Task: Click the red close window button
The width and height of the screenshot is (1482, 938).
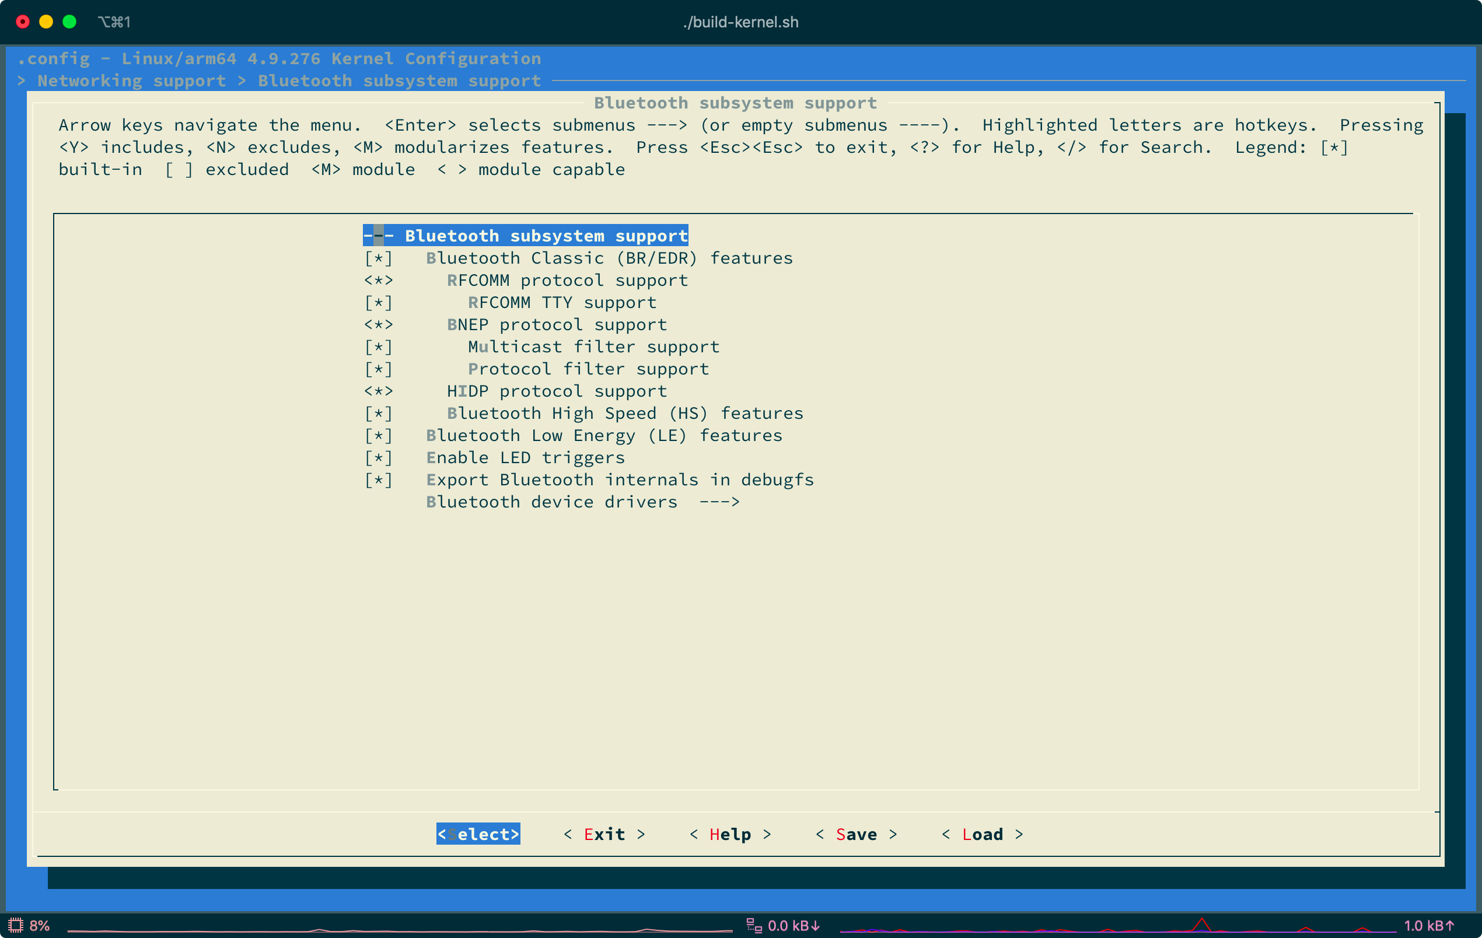Action: pyautogui.click(x=23, y=22)
